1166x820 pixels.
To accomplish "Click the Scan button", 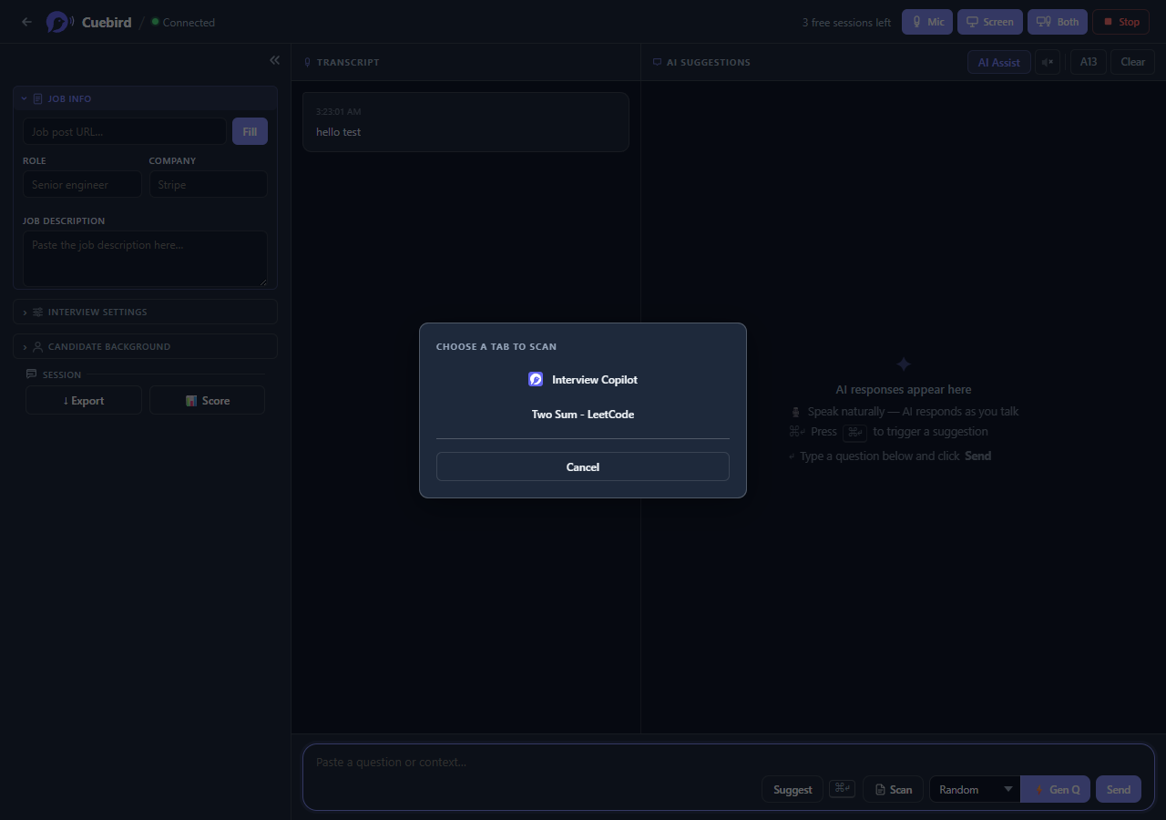I will [x=893, y=789].
